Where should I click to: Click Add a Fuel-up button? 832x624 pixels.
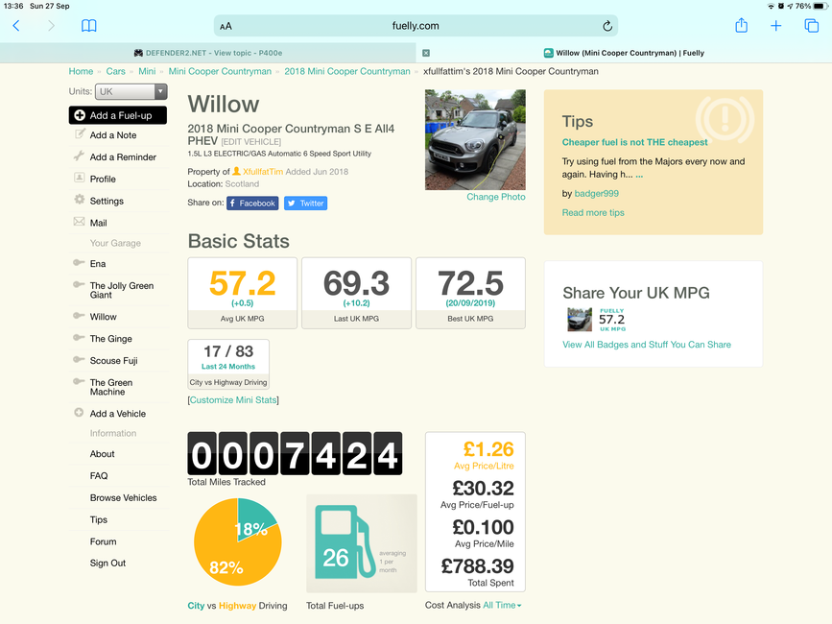pos(118,115)
